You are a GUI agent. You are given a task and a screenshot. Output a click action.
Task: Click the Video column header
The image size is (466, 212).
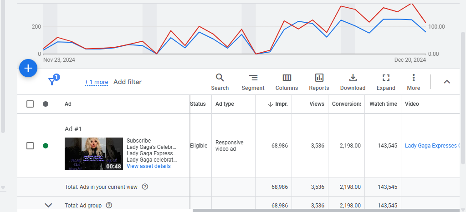tap(412, 104)
